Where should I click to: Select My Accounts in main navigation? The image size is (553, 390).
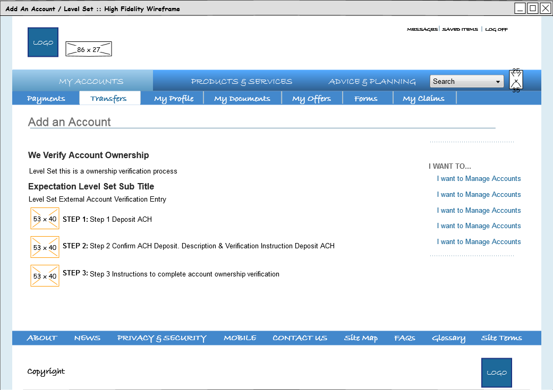(x=91, y=81)
